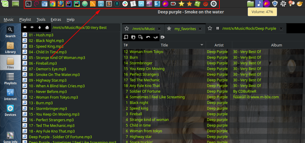Image resolution: width=305 pixels, height=143 pixels.
Task: Show the Devices panel
Action: tap(10, 111)
